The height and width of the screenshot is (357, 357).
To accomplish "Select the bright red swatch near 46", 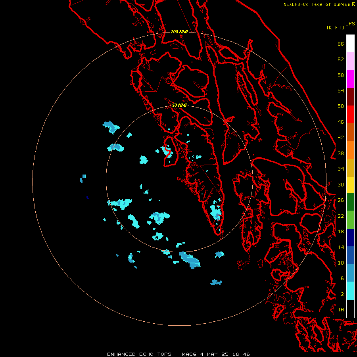I will [x=350, y=114].
